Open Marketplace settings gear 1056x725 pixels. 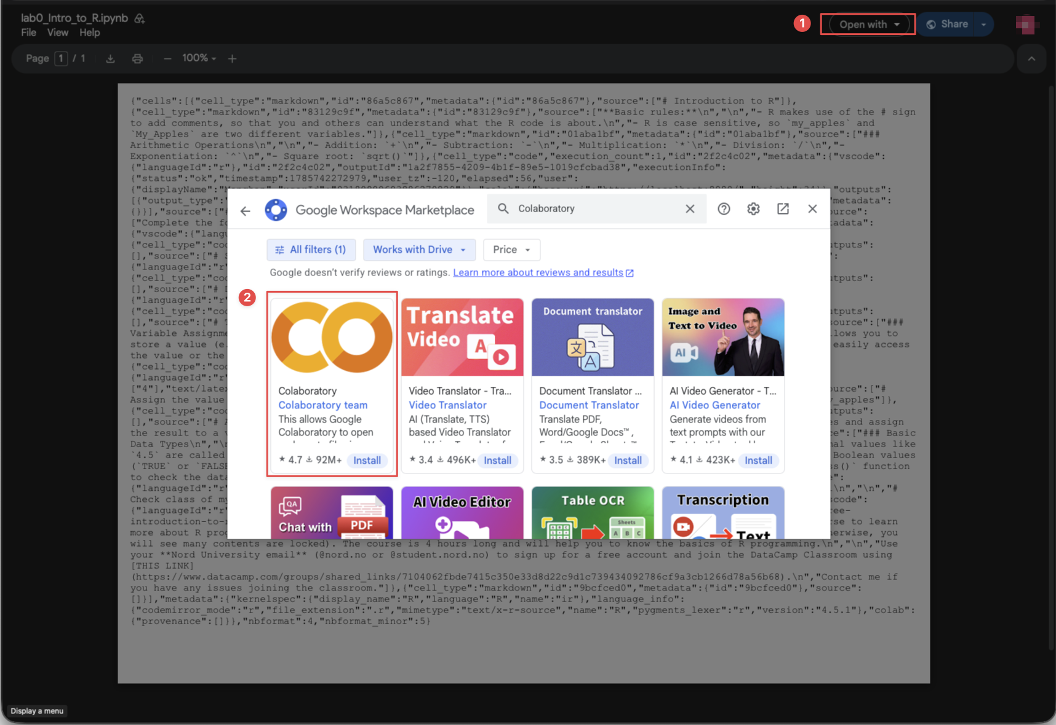coord(753,209)
